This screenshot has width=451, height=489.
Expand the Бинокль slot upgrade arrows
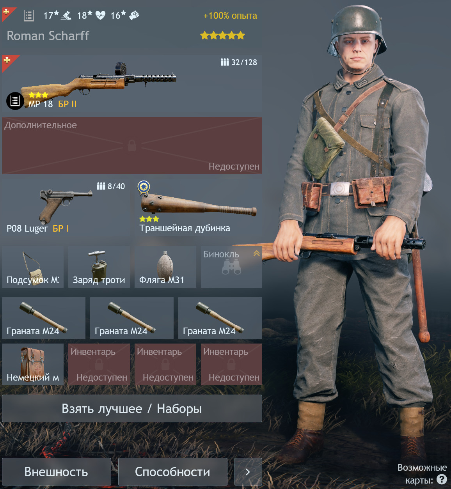(x=256, y=253)
